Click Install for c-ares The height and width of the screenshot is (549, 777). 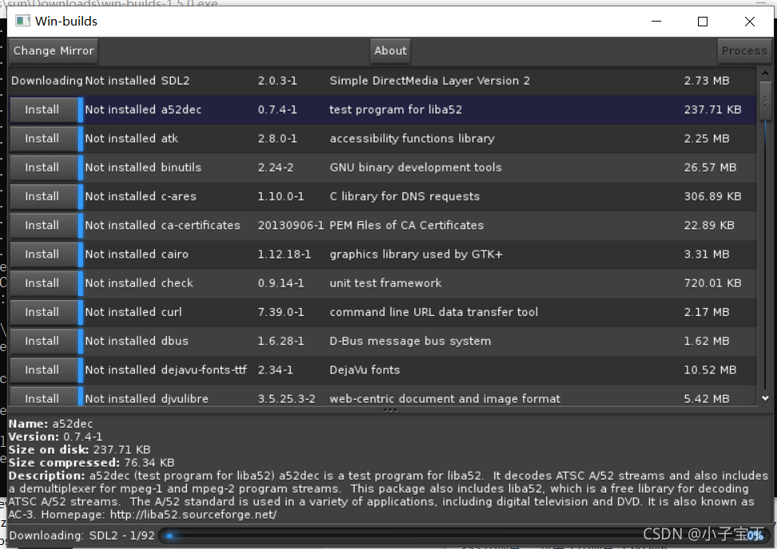42,196
